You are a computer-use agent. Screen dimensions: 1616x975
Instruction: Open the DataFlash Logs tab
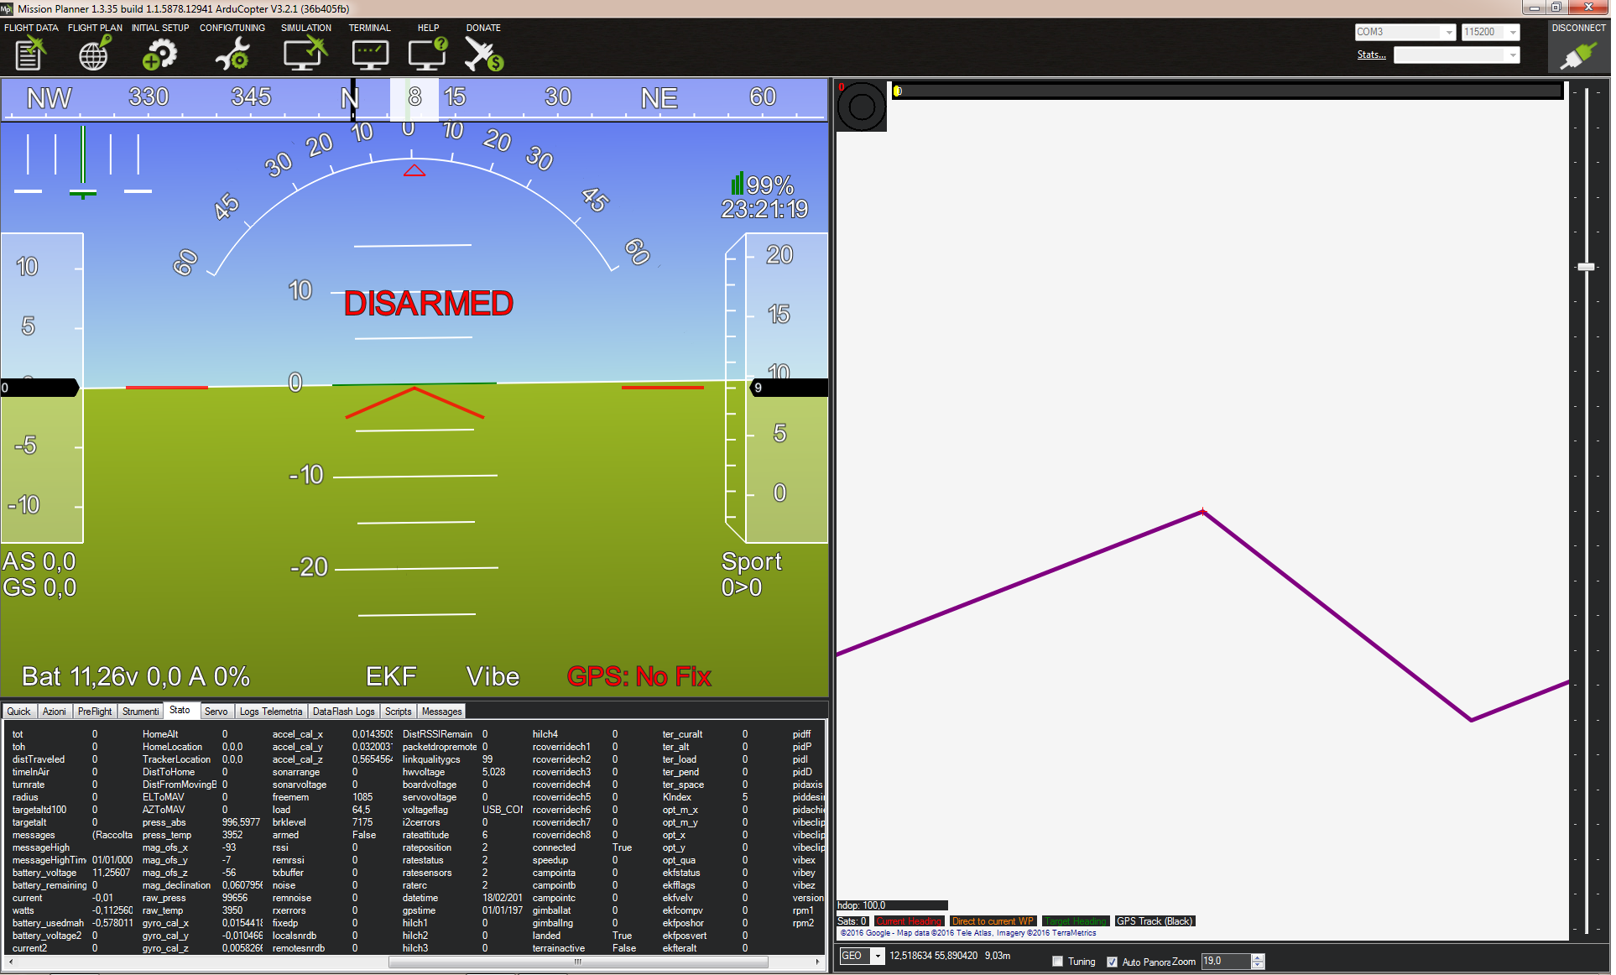point(344,712)
